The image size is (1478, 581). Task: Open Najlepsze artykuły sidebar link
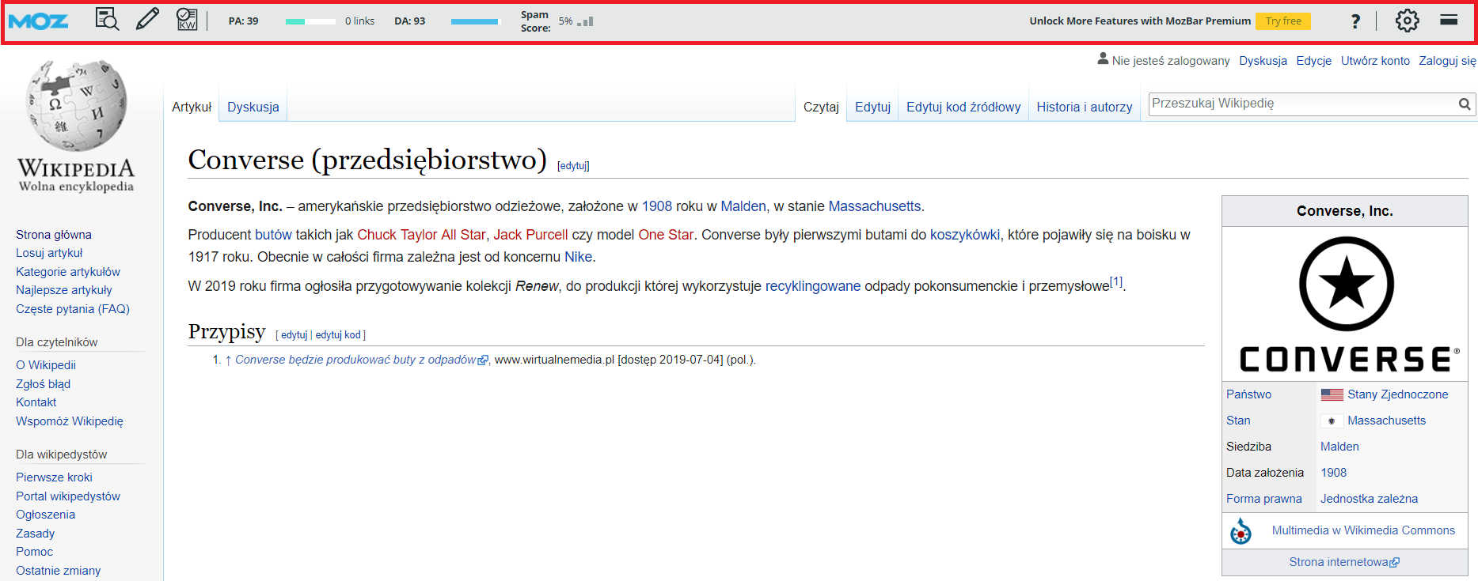point(64,290)
